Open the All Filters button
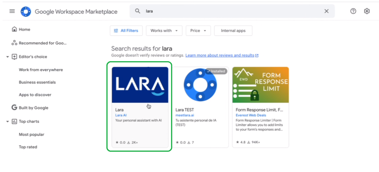Image resolution: width=379 pixels, height=172 pixels. 126,31
